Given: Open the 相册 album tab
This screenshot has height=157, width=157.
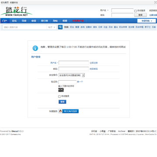Looking at the screenshot, I should click(x=65, y=21).
